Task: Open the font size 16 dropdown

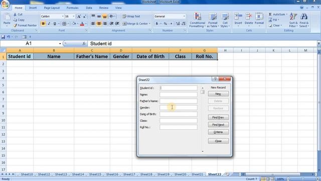Action: coord(74,17)
